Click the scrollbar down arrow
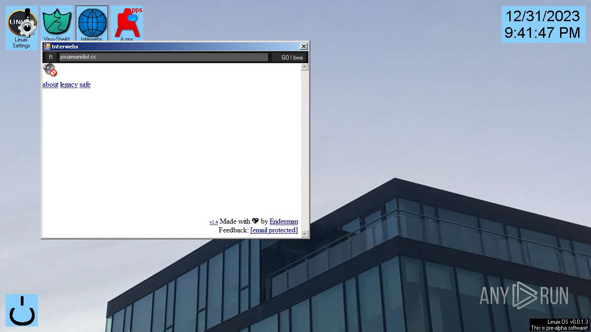This screenshot has height=332, width=591. point(305,234)
